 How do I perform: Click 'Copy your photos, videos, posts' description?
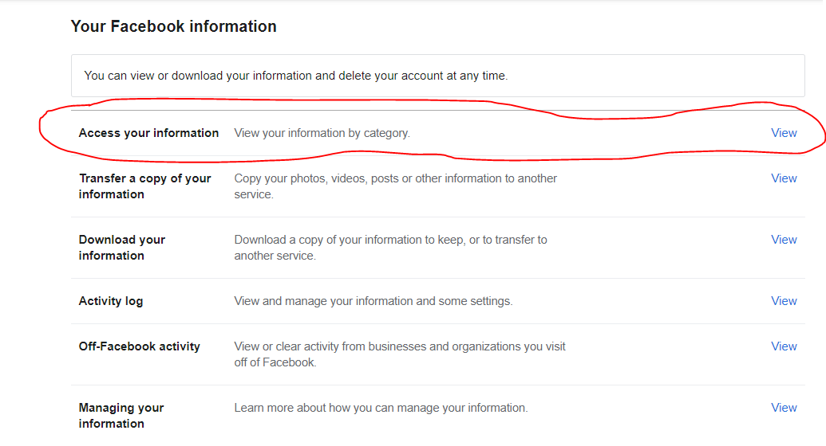tap(395, 186)
